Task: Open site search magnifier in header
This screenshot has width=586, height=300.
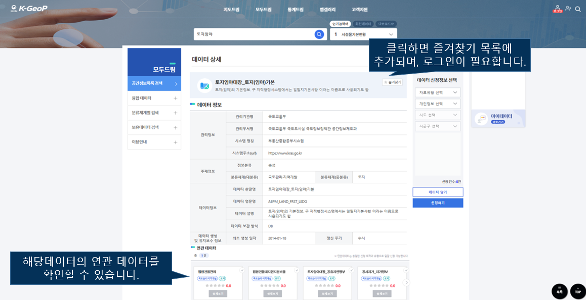Action: [x=578, y=9]
